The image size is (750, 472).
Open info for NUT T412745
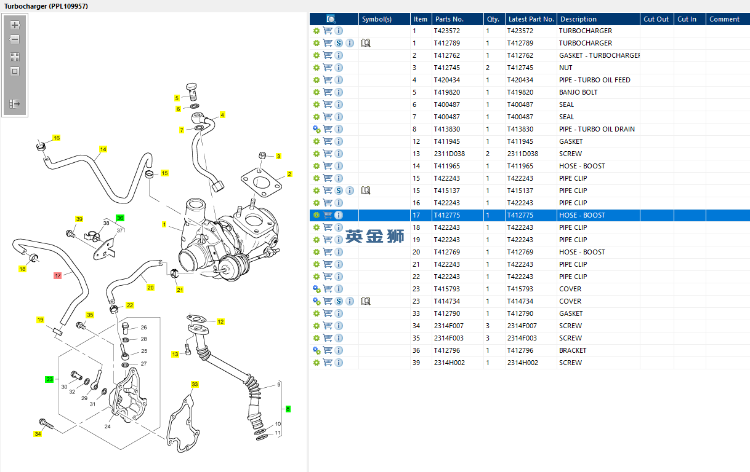pyautogui.click(x=339, y=68)
